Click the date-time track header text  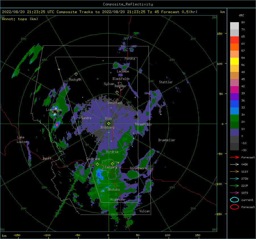[100, 12]
